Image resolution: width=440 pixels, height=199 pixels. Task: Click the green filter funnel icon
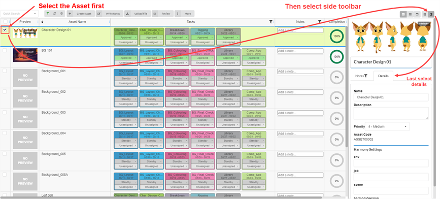point(48,14)
